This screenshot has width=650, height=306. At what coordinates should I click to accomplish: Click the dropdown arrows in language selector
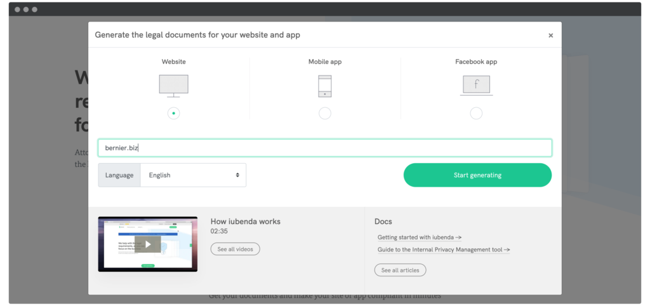pos(237,175)
